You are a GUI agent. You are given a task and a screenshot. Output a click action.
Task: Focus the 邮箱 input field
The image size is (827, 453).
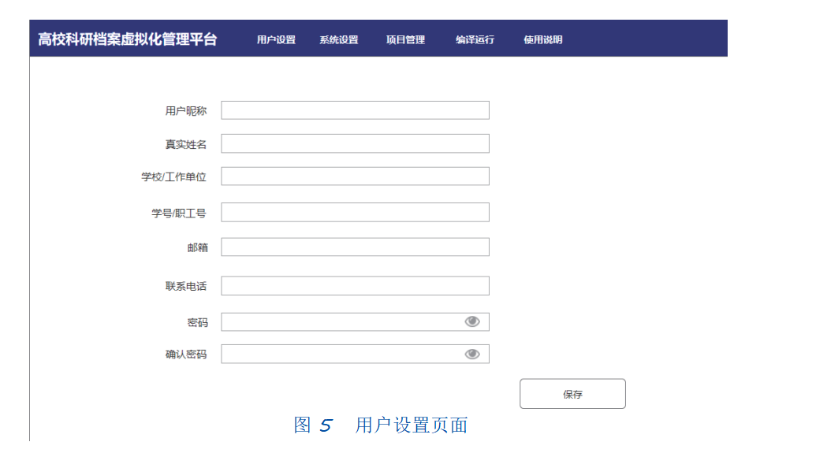(x=355, y=247)
